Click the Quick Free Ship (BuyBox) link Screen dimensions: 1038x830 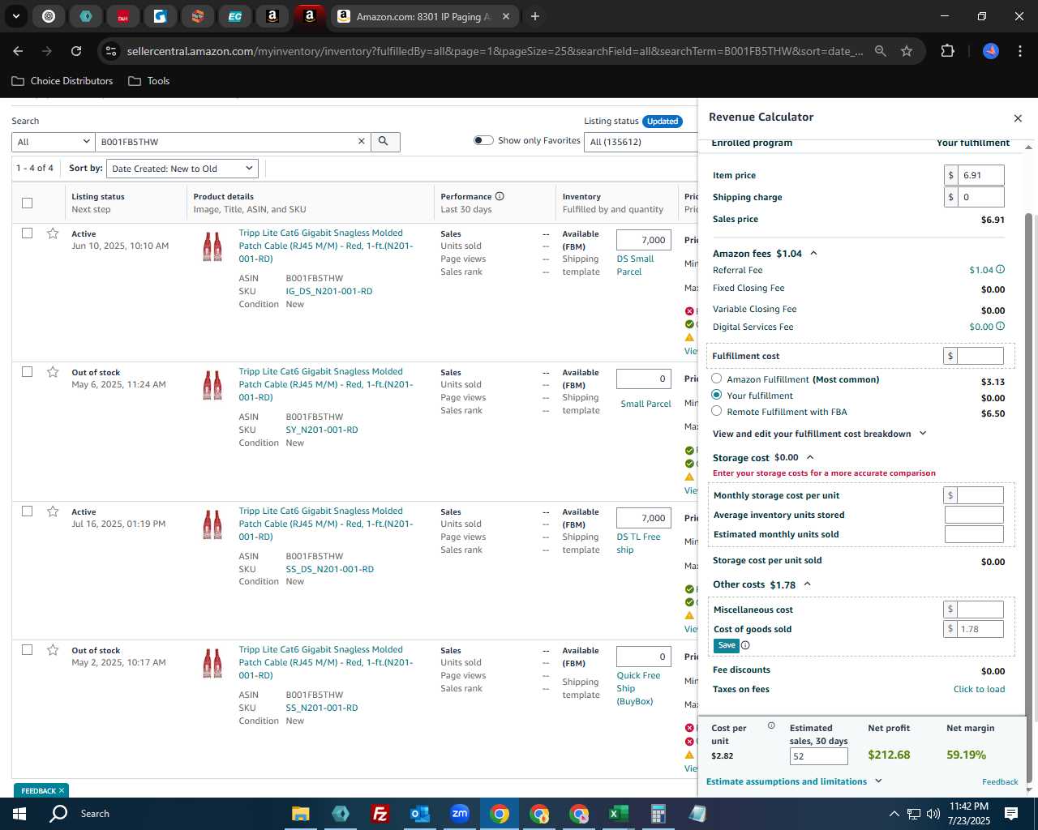pyautogui.click(x=638, y=688)
